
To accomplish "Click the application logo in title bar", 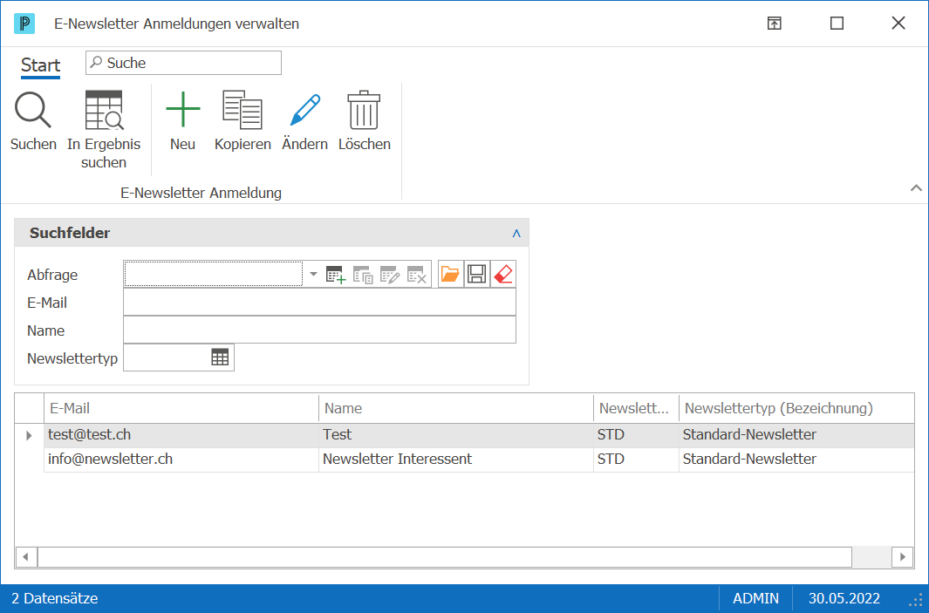I will (24, 24).
